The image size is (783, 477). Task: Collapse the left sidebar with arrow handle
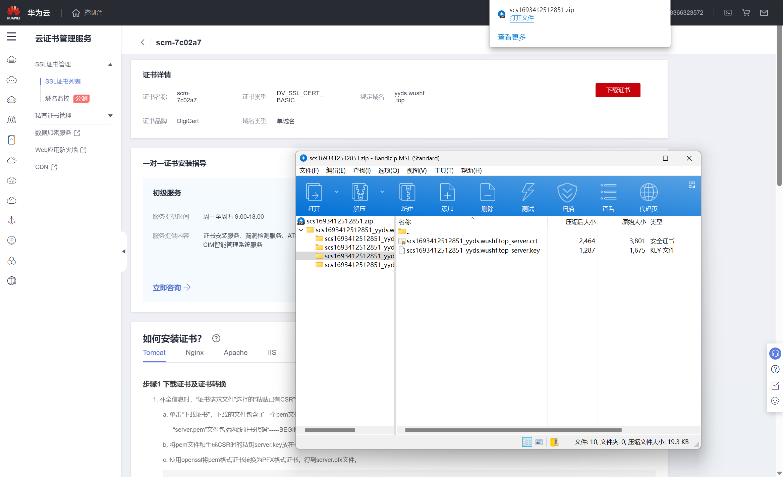pos(124,251)
